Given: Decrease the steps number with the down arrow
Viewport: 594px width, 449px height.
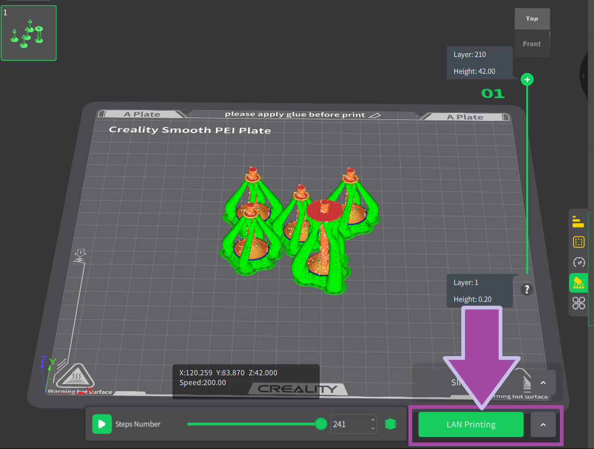Looking at the screenshot, I should tap(372, 429).
